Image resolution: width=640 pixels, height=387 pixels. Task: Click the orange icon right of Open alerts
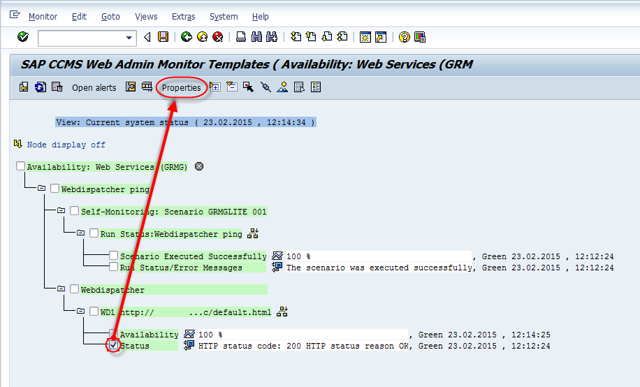[x=131, y=87]
